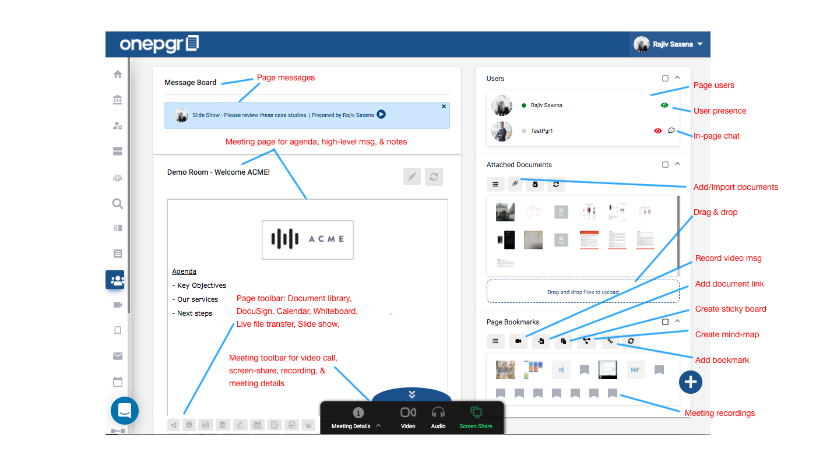Image resolution: width=816 pixels, height=466 pixels.
Task: Tick the Page Bookmarks panel checkbox
Action: (665, 322)
